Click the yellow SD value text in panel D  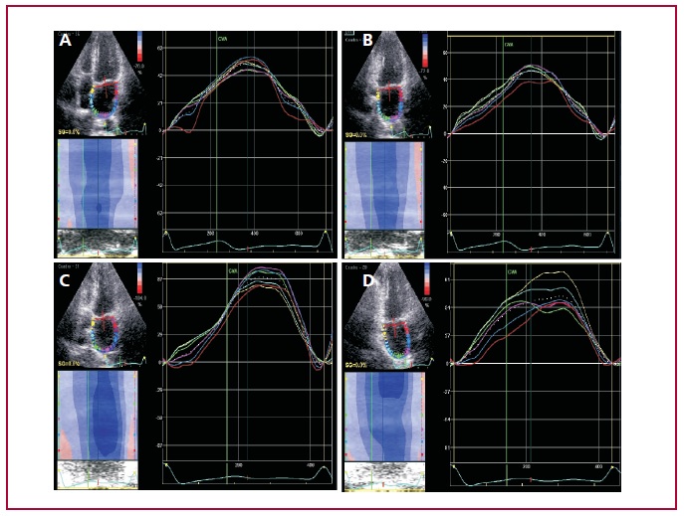point(357,366)
